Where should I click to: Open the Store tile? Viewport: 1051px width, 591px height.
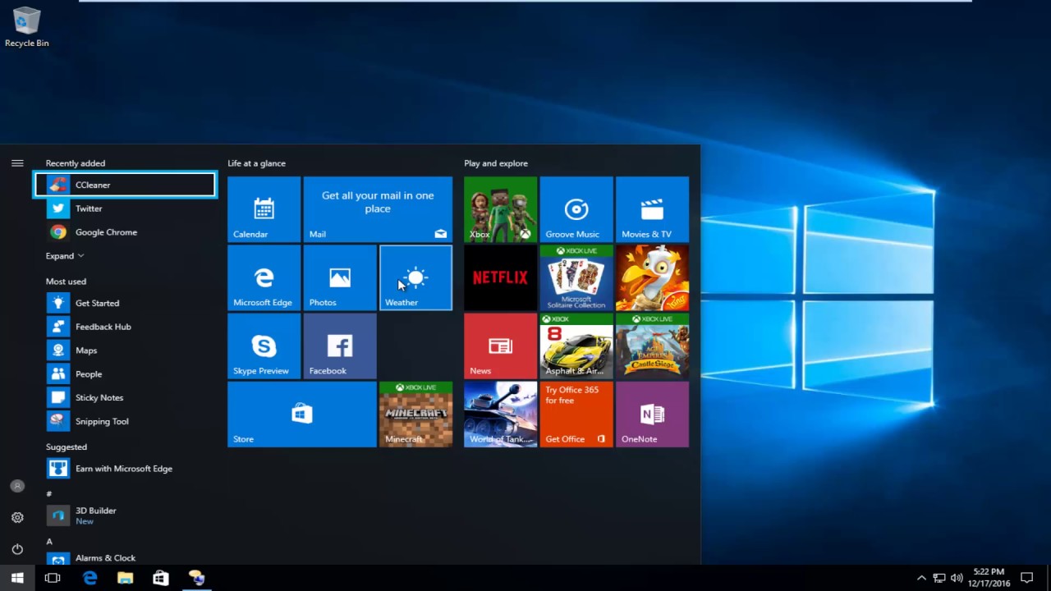[x=302, y=415]
